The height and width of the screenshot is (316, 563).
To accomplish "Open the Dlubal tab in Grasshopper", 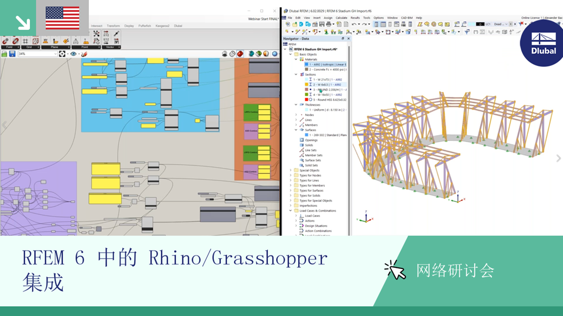I will pos(178,26).
